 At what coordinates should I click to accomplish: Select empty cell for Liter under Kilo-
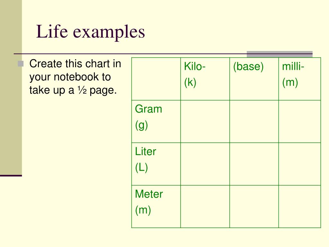205,164
